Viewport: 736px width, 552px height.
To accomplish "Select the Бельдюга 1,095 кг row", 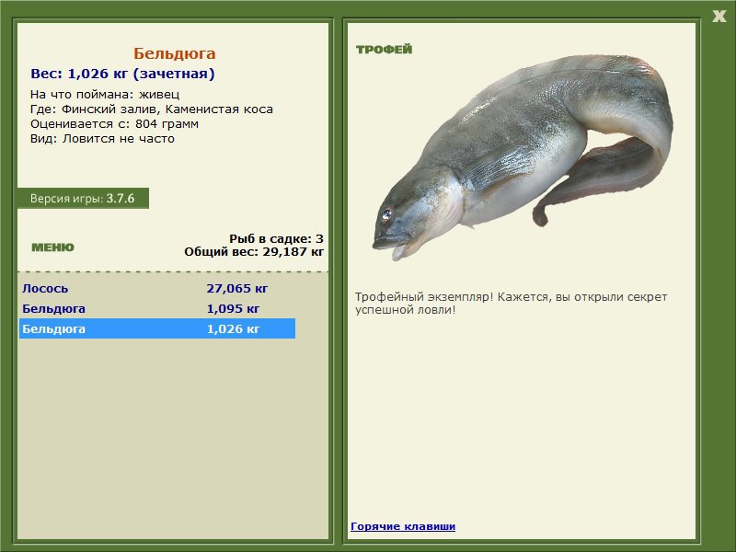I will pos(157,308).
